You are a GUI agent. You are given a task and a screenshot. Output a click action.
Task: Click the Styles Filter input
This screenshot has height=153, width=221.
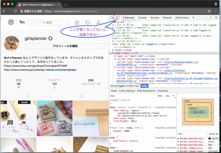pos(133,96)
